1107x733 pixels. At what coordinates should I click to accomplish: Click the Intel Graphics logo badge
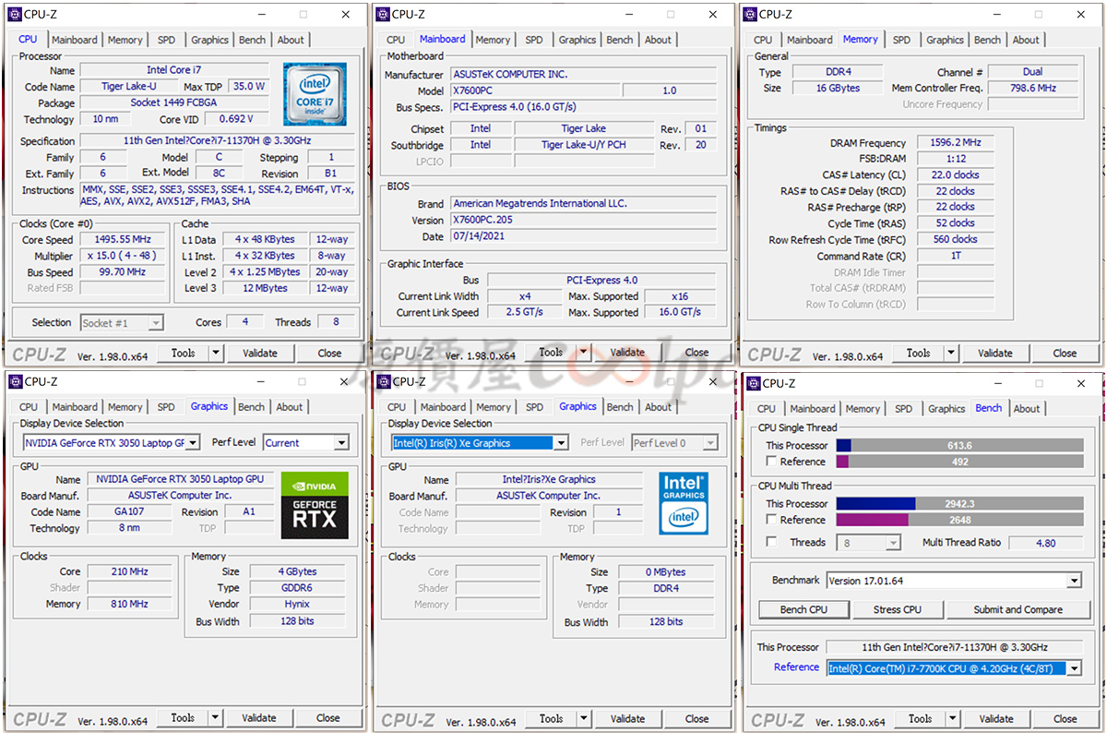click(684, 503)
